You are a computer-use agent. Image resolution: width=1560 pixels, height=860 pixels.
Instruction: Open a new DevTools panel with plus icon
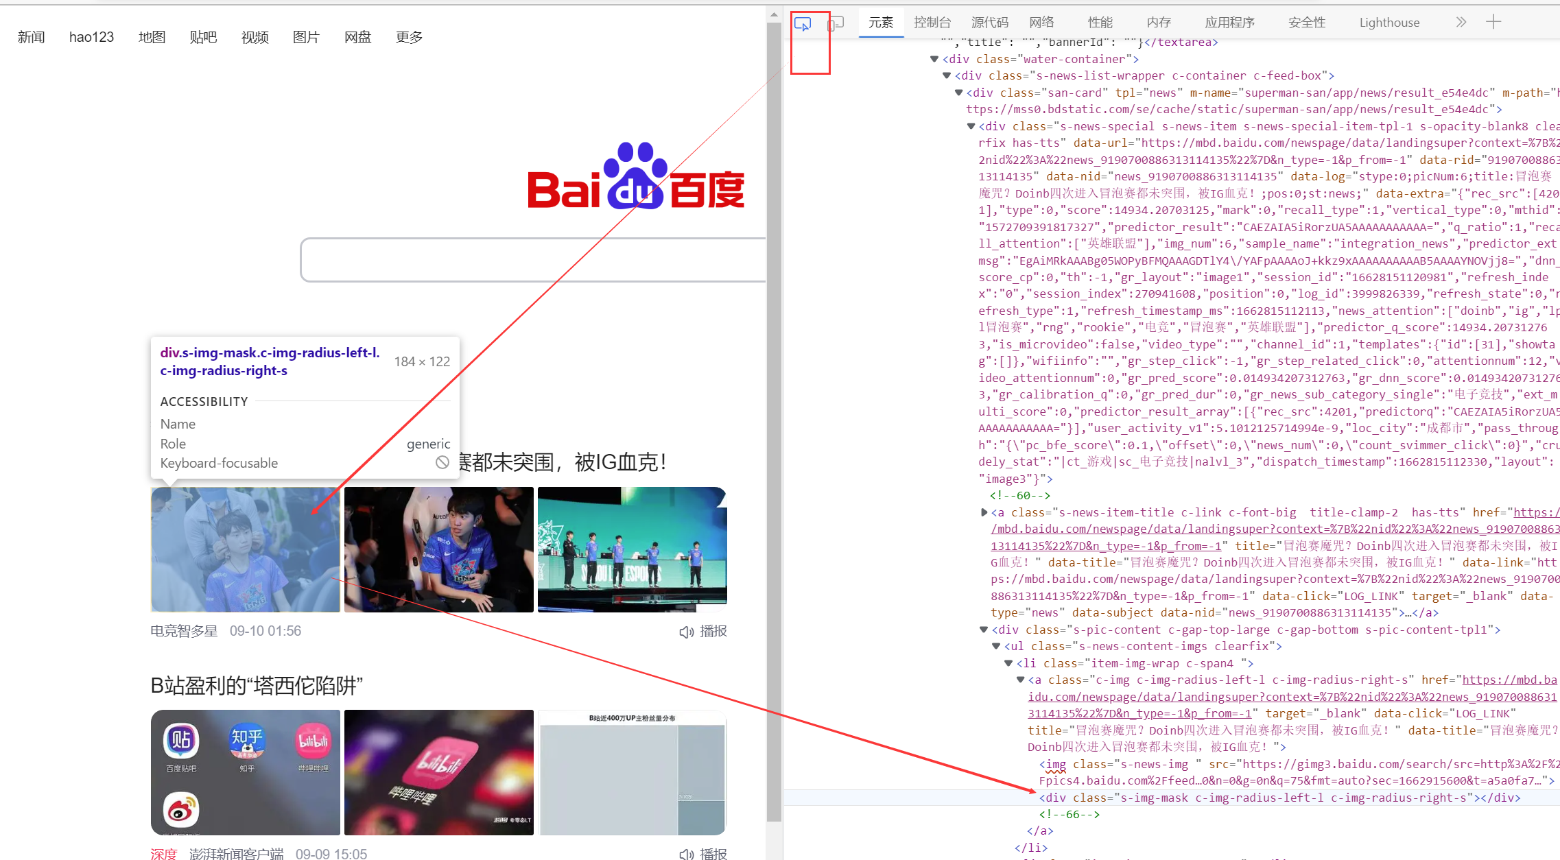tap(1493, 22)
